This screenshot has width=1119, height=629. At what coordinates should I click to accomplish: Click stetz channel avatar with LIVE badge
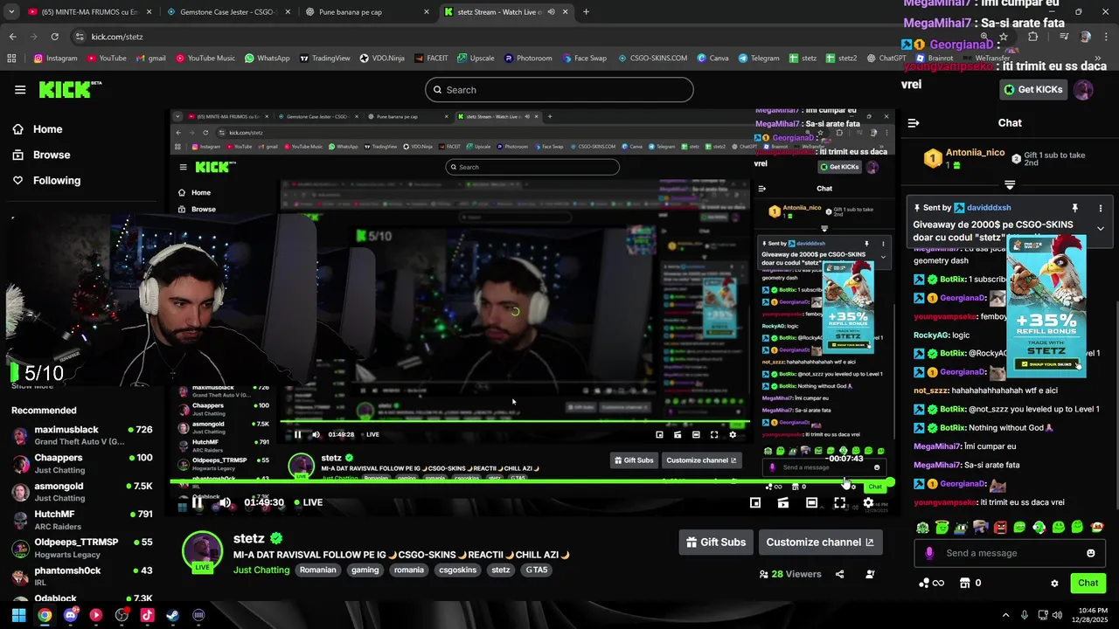202,551
